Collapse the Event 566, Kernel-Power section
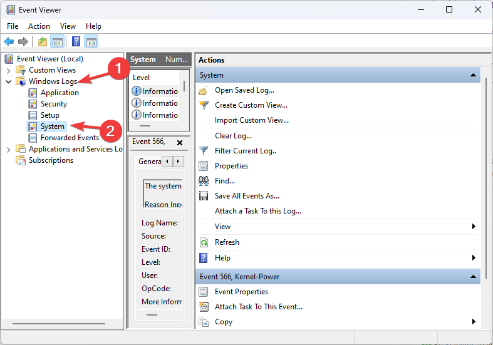Image resolution: width=493 pixels, height=345 pixels. [x=473, y=277]
